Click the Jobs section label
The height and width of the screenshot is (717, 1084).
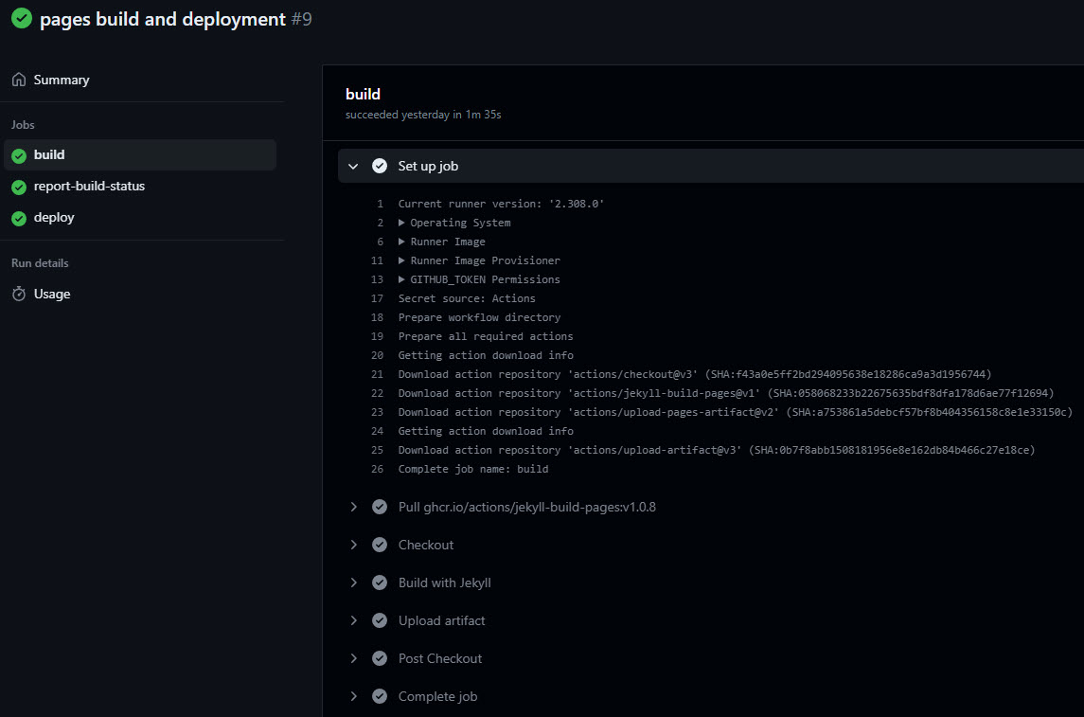(23, 125)
